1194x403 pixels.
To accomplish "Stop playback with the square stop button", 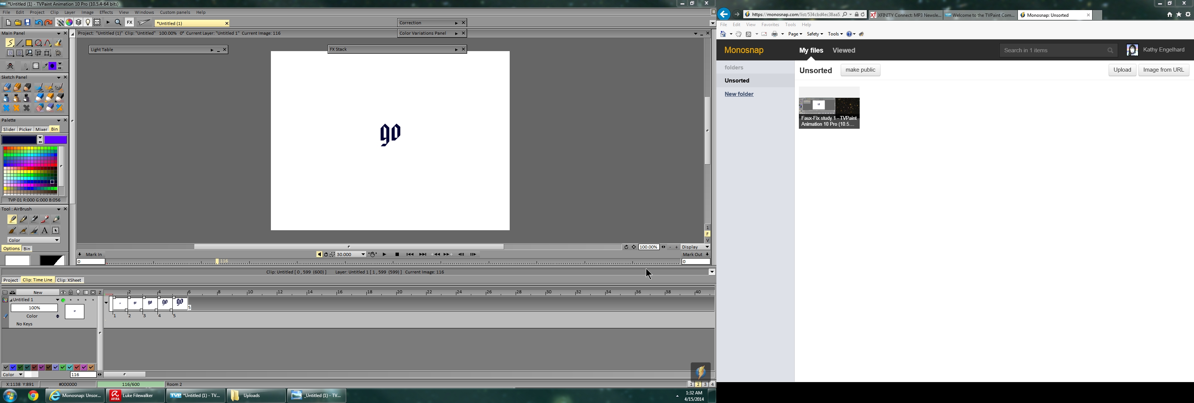I will pyautogui.click(x=397, y=254).
